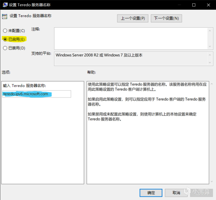Click the policy setting icon beside heading
This screenshot has height=200, width=216.
(5, 16)
